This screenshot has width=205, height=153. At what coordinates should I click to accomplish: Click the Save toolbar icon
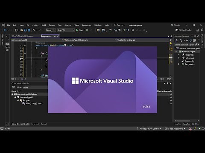pos(26,30)
